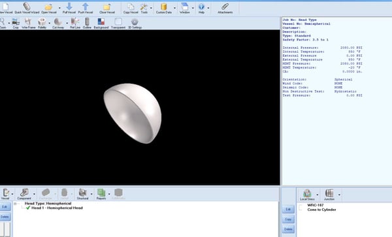
Task: Open Custom Data database icon
Action: [164, 8]
